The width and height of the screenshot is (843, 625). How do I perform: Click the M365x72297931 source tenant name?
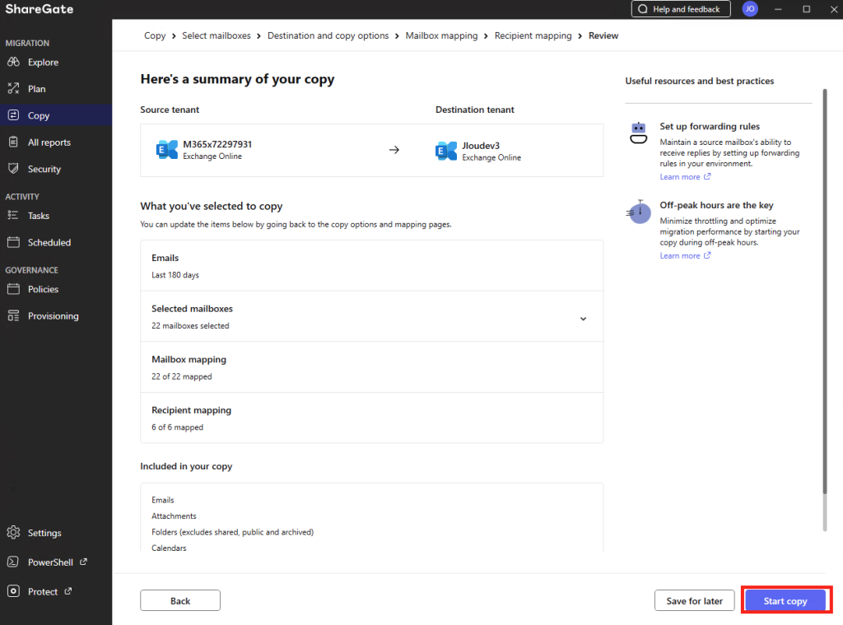217,144
